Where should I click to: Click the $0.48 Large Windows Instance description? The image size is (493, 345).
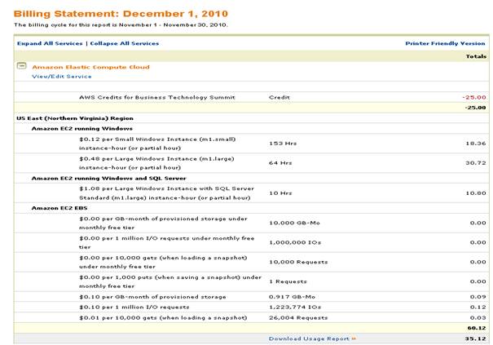pyautogui.click(x=156, y=163)
